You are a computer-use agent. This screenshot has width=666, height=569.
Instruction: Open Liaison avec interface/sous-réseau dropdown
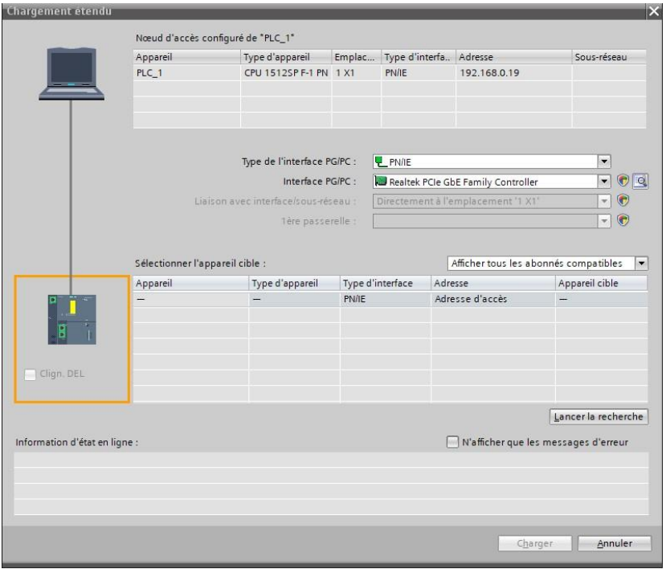pos(604,201)
